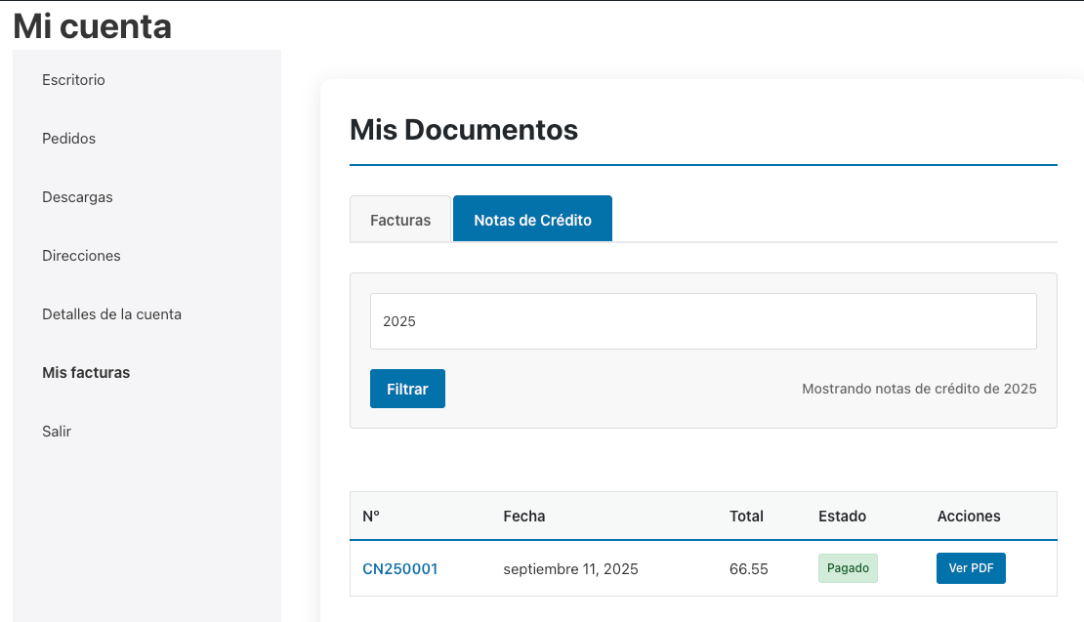Screen dimensions: 1084x622
Task: Click the Acciones column header
Action: [968, 517]
